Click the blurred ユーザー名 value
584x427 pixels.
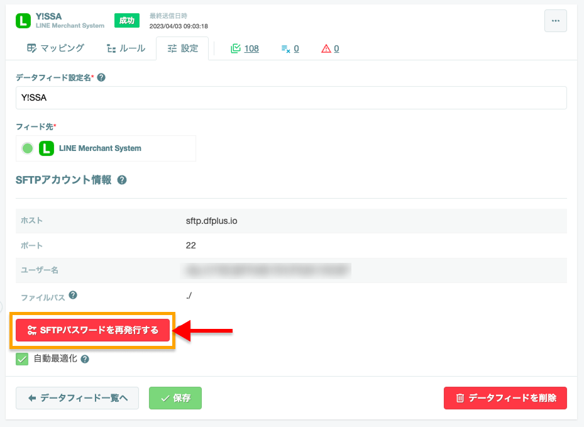[x=266, y=270]
